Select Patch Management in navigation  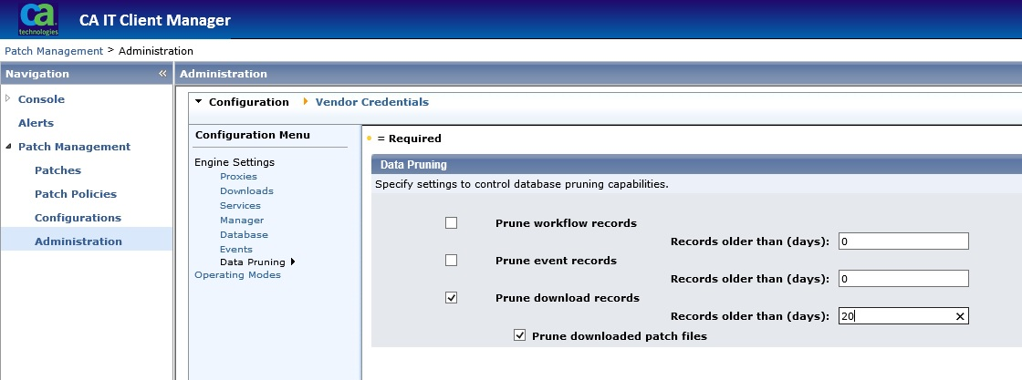pyautogui.click(x=74, y=147)
